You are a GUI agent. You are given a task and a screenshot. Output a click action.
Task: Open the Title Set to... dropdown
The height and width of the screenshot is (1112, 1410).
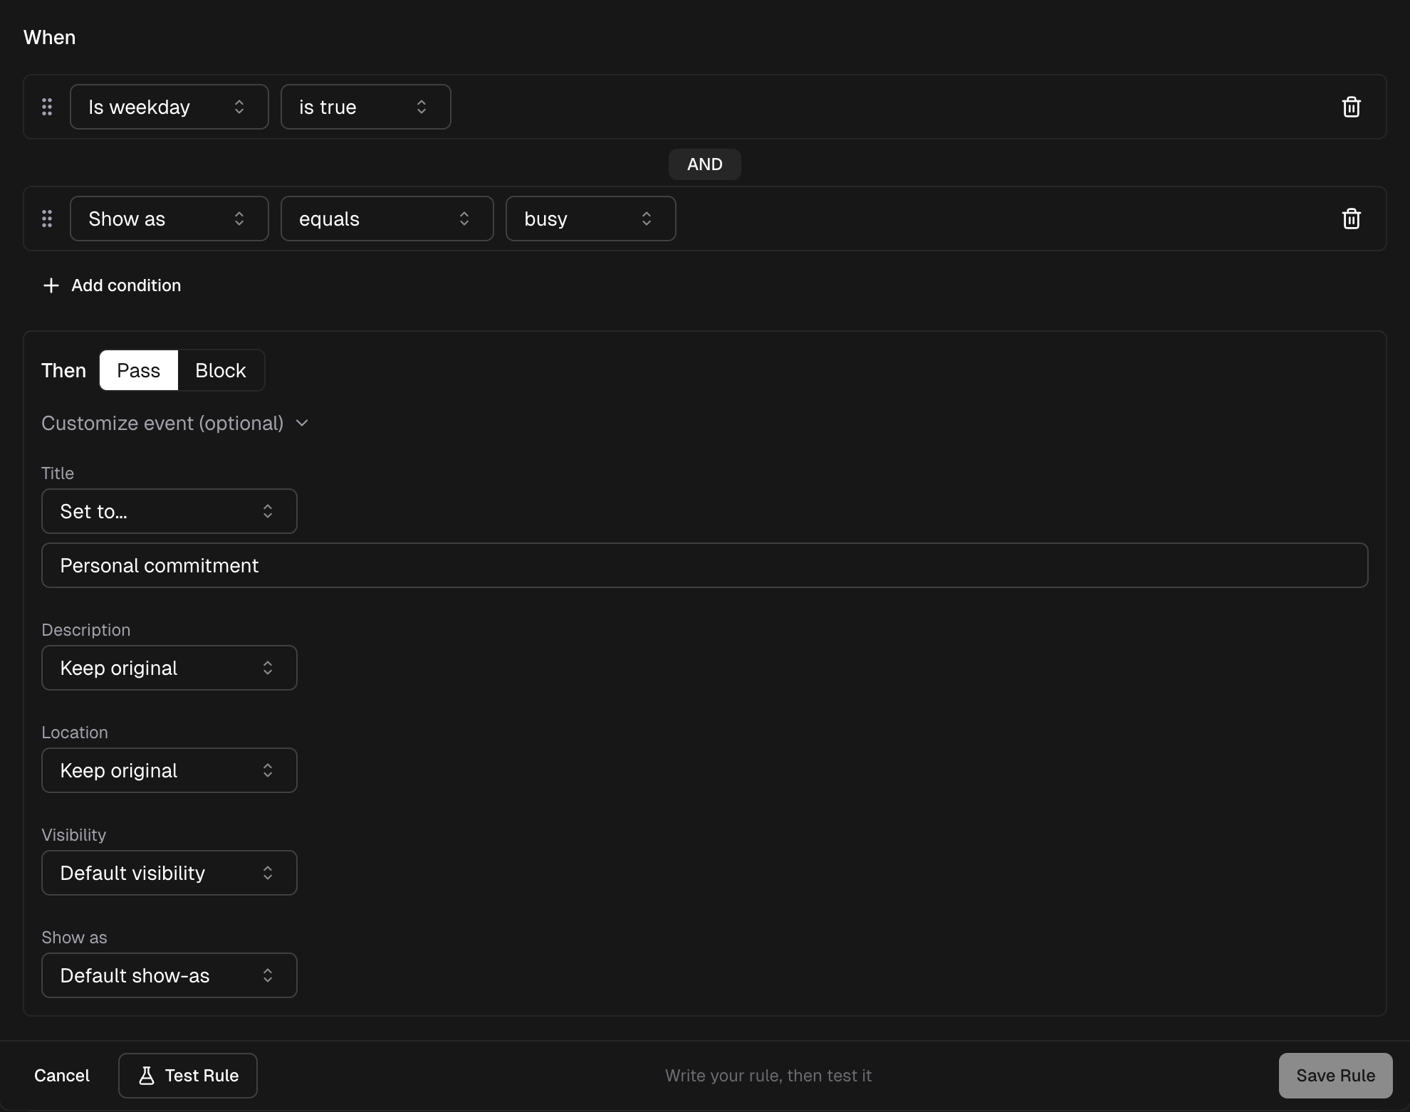(169, 511)
